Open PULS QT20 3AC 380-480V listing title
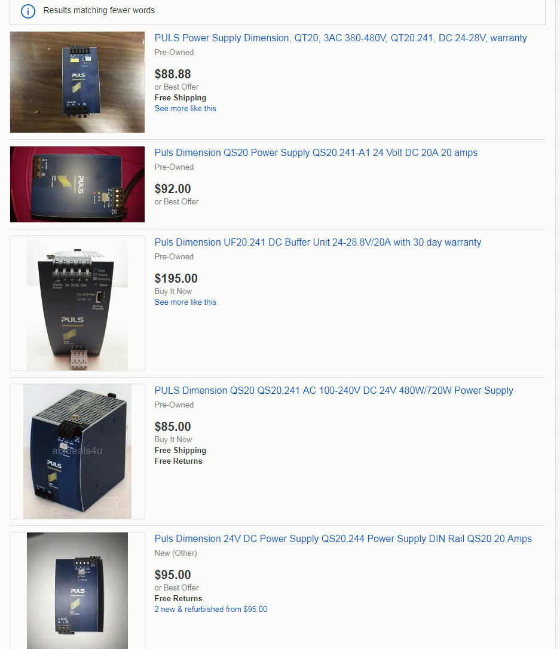 pos(341,38)
